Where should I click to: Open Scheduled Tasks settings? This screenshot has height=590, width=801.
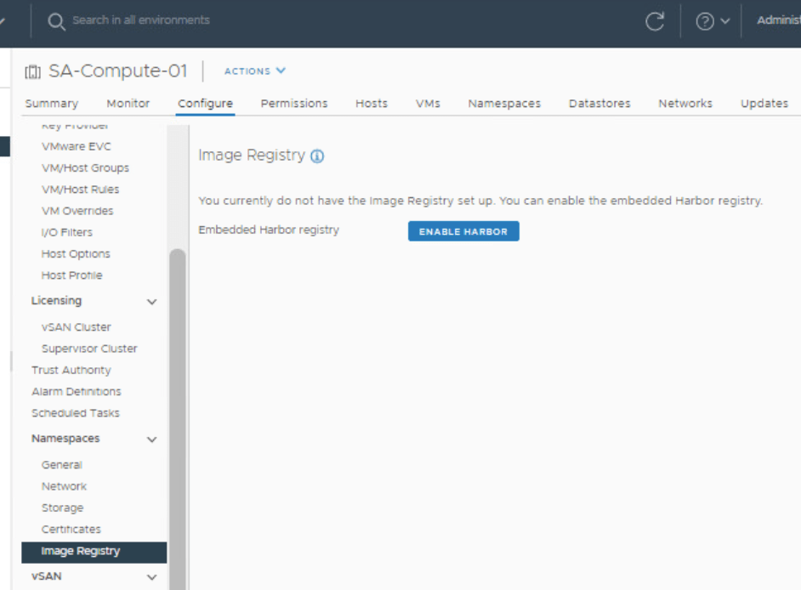76,413
